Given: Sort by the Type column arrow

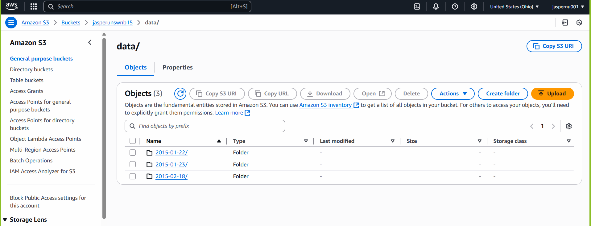Looking at the screenshot, I should coord(306,141).
